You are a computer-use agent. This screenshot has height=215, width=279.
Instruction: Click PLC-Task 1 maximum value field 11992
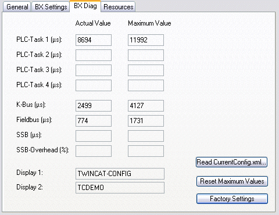pos(146,40)
